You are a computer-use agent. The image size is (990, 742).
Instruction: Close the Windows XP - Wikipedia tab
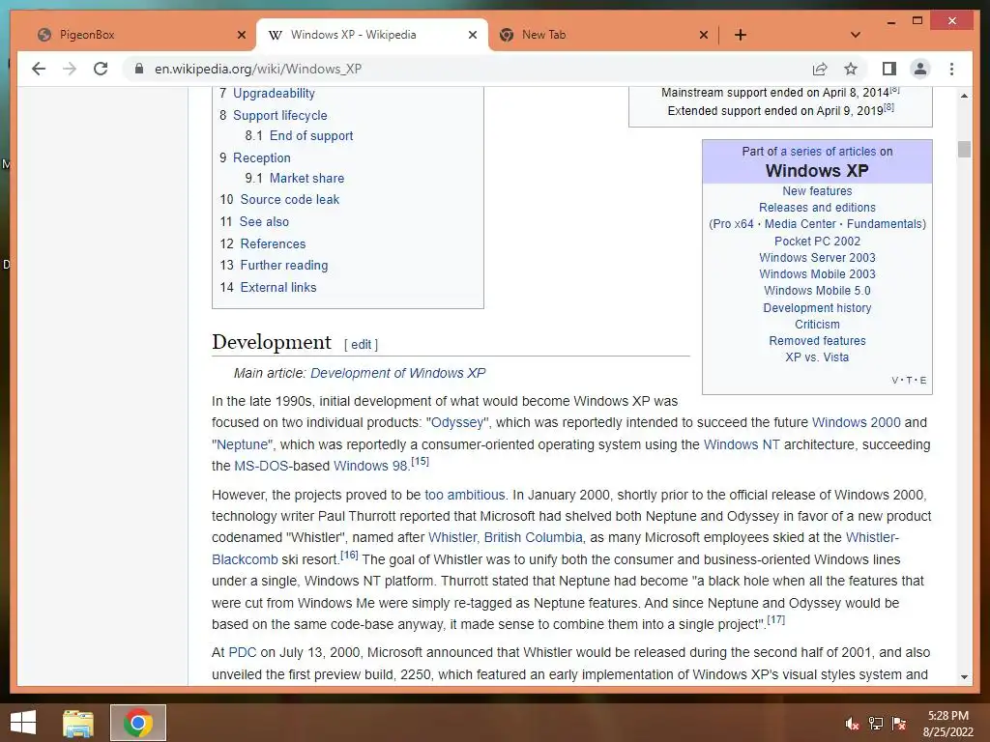[472, 35]
